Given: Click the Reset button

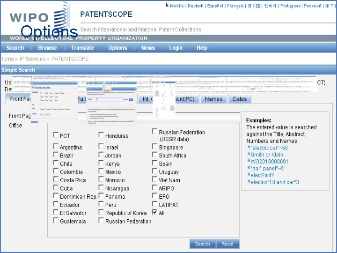Looking at the screenshot, I should [x=227, y=244].
